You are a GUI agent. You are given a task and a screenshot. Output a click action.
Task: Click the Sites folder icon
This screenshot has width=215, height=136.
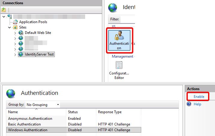[x=16, y=27]
